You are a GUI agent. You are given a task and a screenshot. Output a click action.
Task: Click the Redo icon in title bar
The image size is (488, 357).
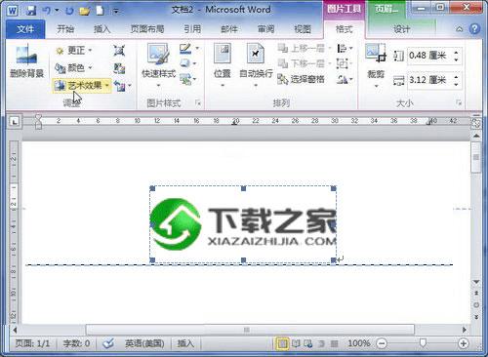[69, 11]
